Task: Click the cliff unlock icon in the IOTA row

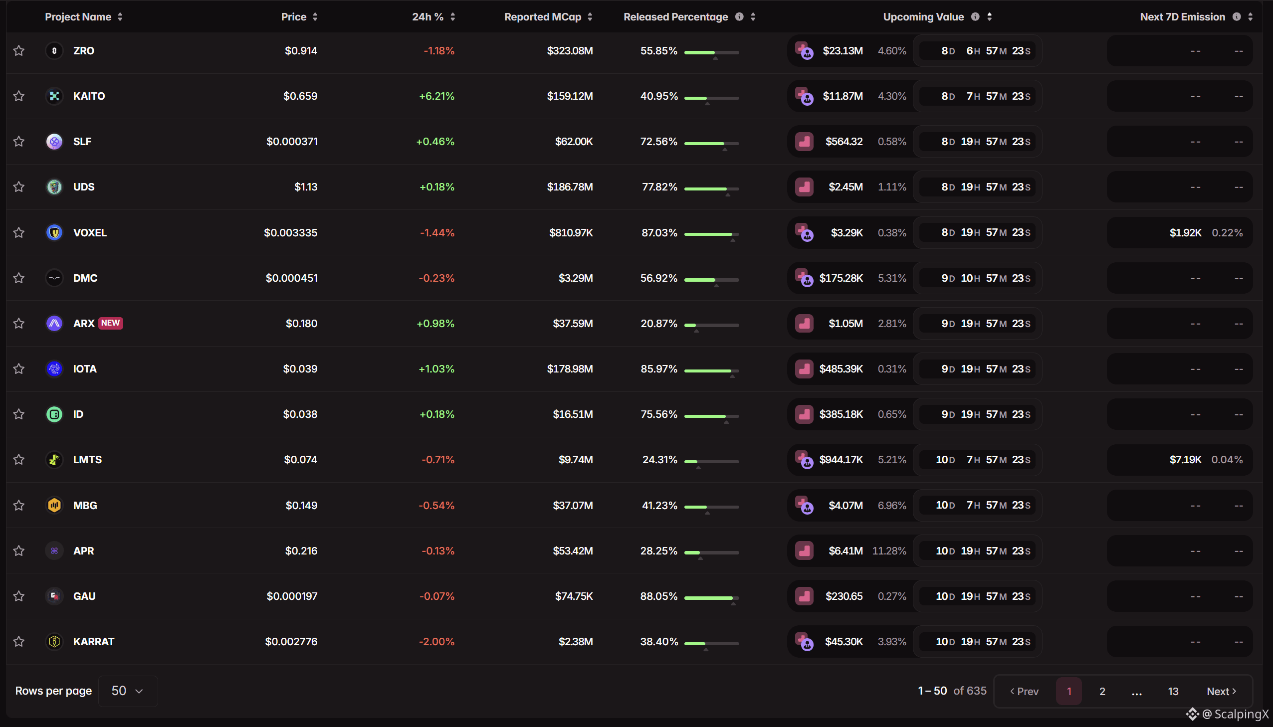Action: (x=804, y=368)
